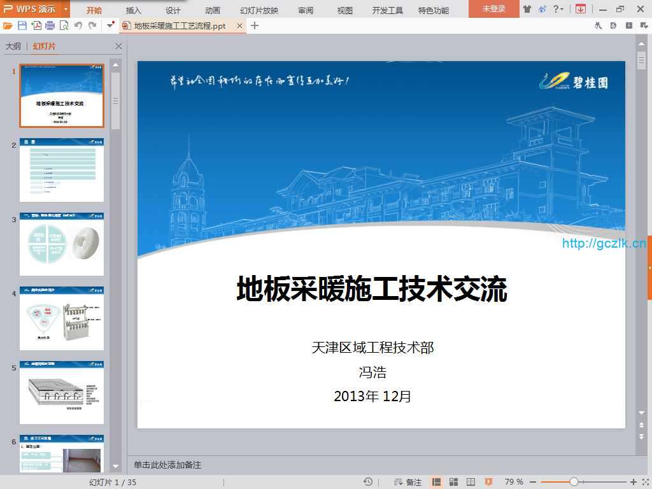The width and height of the screenshot is (652, 489).
Task: Open the 幻灯片放映 menu tab
Action: pos(259,10)
